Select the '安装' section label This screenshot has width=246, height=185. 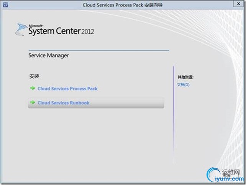(34, 76)
